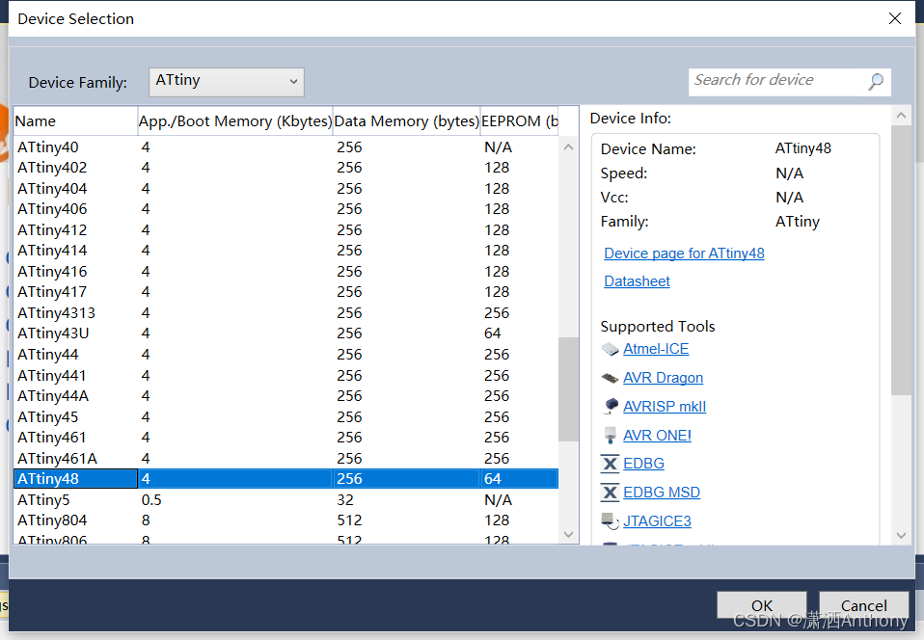
Task: Cancel the Device Selection dialog
Action: point(863,605)
